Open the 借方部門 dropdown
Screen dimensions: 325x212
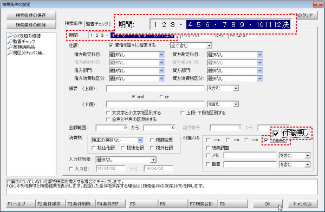click(161, 71)
